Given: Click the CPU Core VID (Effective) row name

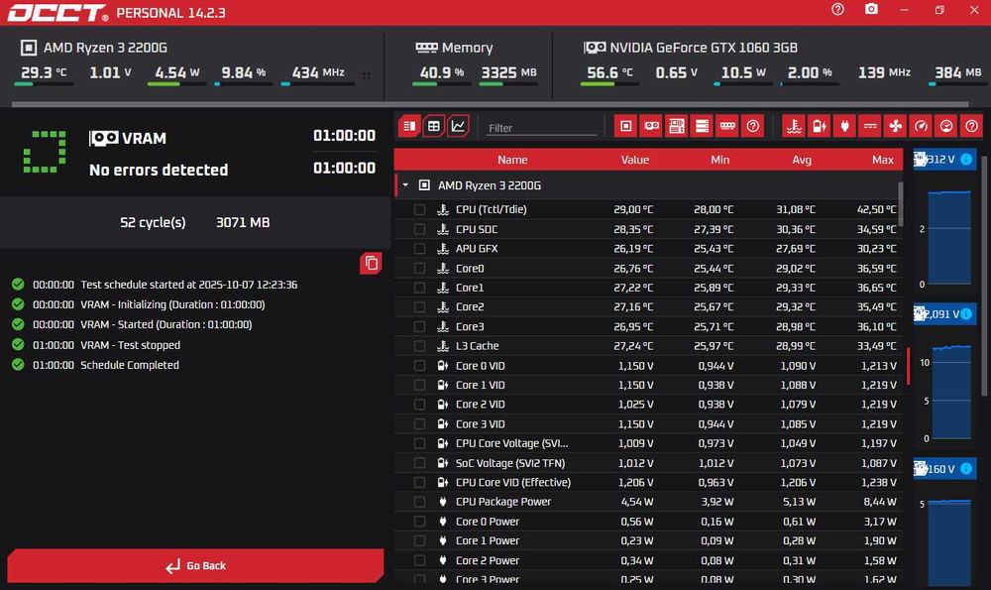Looking at the screenshot, I should (x=512, y=482).
